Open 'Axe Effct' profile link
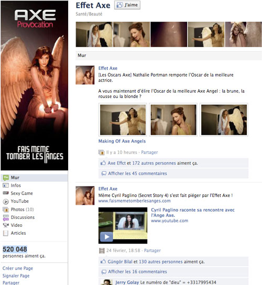This screenshot has height=285, width=262. coord(116,163)
